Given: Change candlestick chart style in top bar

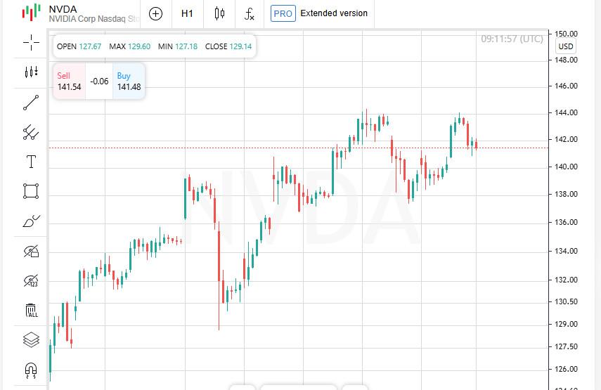Looking at the screenshot, I should tap(219, 14).
